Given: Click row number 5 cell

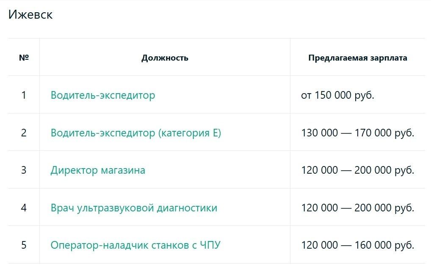Looking at the screenshot, I should [x=24, y=245].
